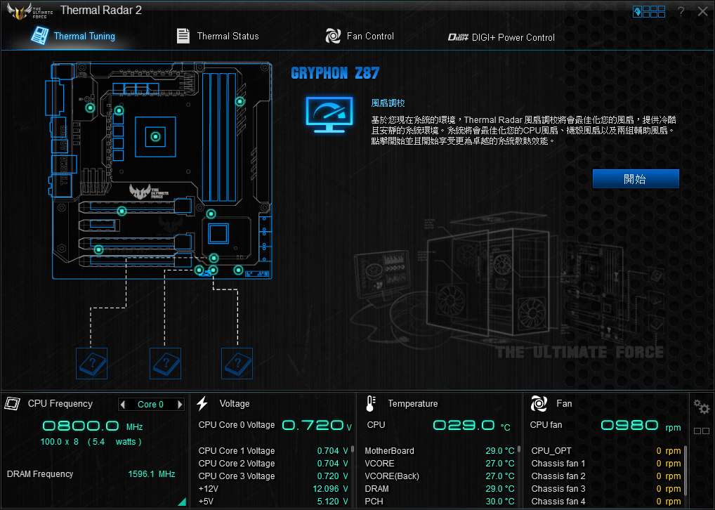Click the sensor point beside the DRAM slots

pos(240,102)
